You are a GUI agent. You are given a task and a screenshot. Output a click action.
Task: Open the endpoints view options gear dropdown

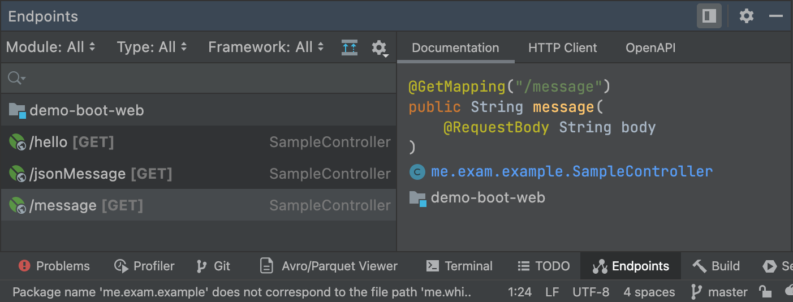[x=379, y=48]
